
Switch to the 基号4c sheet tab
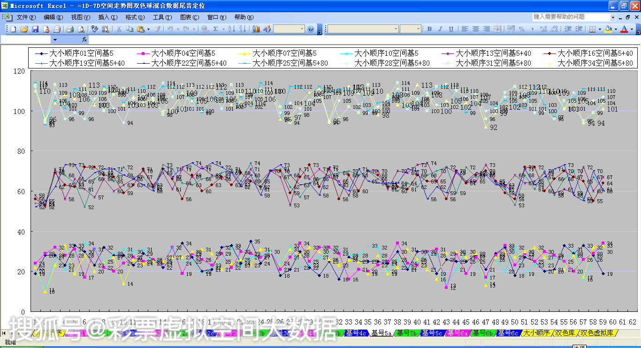356,333
